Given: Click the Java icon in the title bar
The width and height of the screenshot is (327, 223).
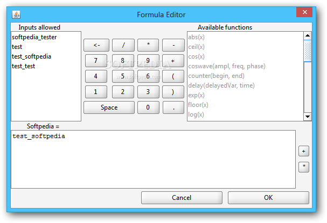Looking at the screenshot, I should (16, 15).
